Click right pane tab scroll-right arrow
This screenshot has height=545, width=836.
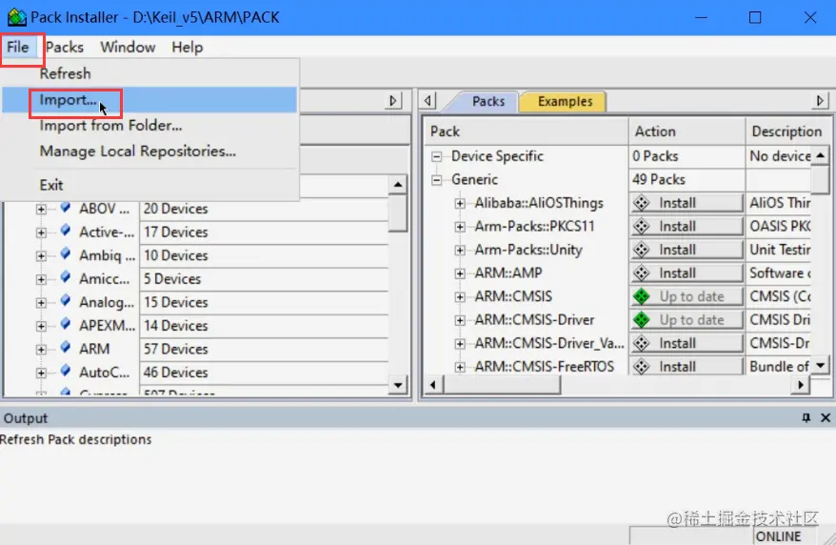click(x=820, y=101)
